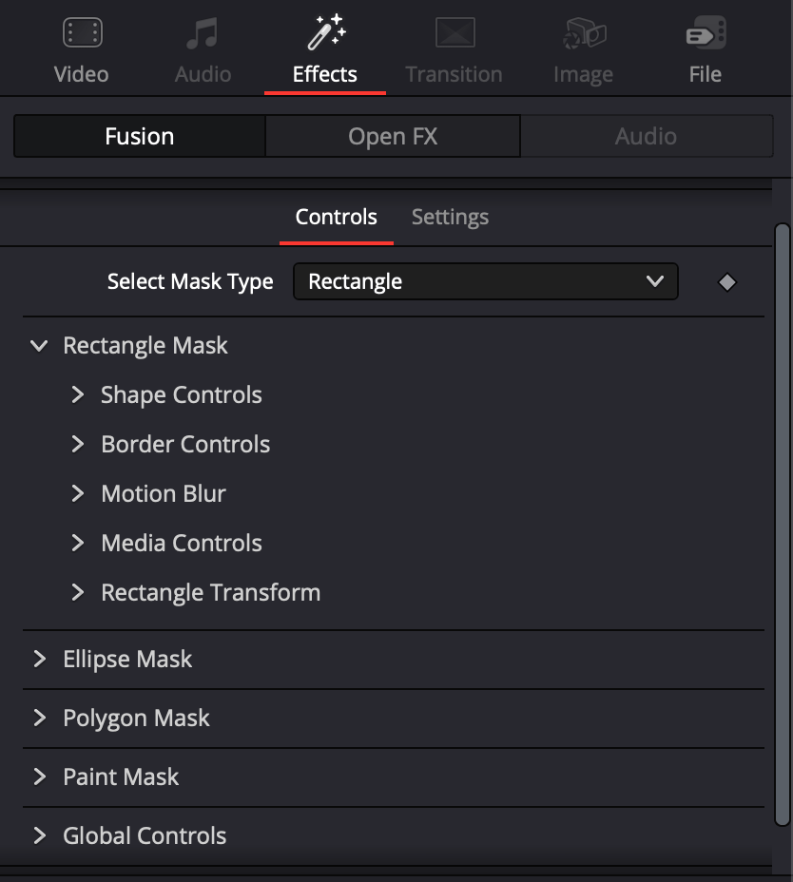Open the Select Mask Type dropdown
Viewport: 793px width, 882px height.
(x=485, y=281)
